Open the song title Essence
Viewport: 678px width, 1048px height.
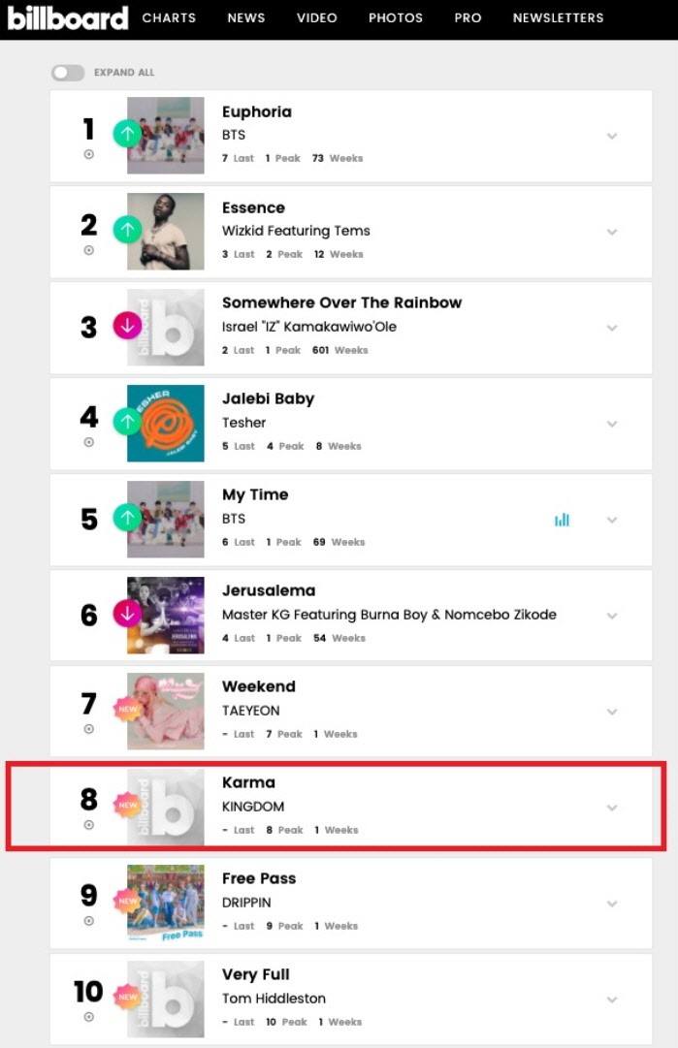click(x=253, y=207)
